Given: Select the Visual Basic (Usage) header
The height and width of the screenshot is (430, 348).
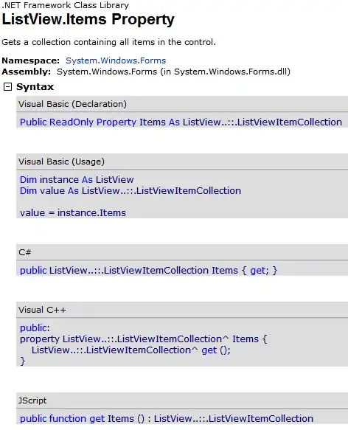Looking at the screenshot, I should click(x=182, y=162).
